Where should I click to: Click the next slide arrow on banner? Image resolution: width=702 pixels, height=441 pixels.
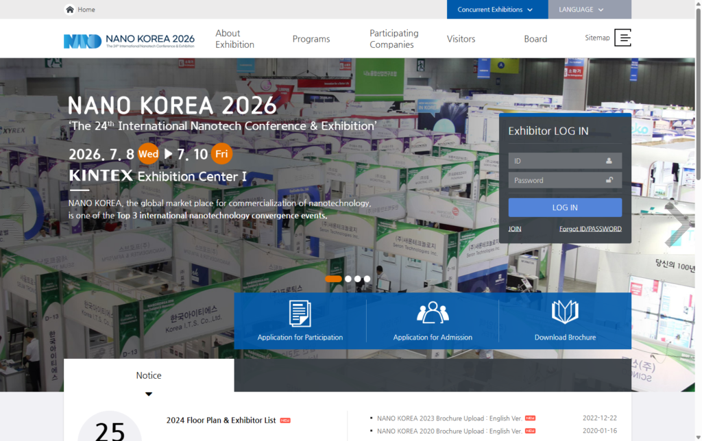[677, 224]
